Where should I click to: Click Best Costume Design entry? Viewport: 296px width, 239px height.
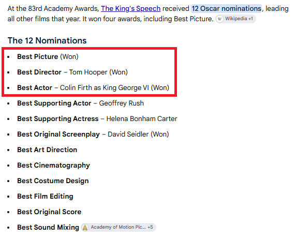53,181
